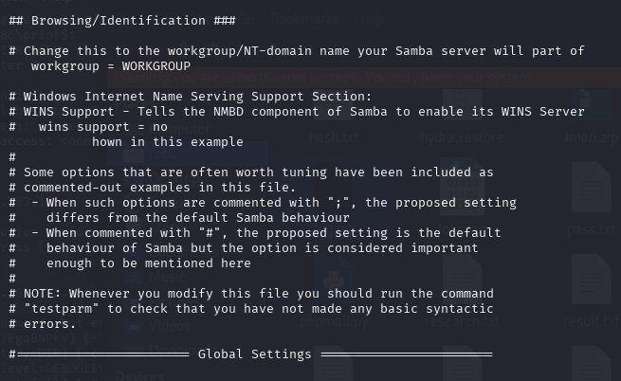Place cursor on workgroup = WORKGROUP line
Screen dimensions: 621x381
pyautogui.click(x=111, y=66)
